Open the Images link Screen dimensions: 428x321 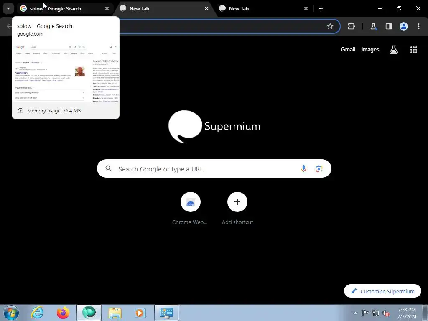pyautogui.click(x=370, y=49)
